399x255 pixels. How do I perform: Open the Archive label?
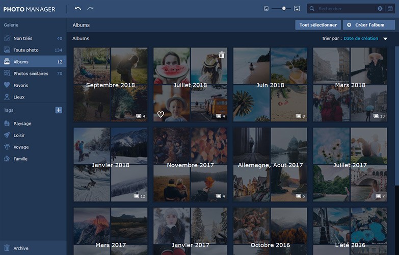[21, 248]
